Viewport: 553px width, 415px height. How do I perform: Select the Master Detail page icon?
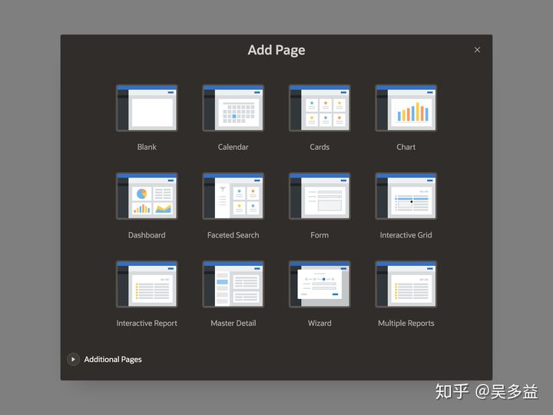(233, 284)
